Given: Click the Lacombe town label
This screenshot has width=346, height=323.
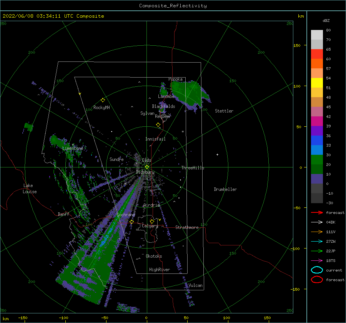Looking at the screenshot, I should click(x=166, y=96).
